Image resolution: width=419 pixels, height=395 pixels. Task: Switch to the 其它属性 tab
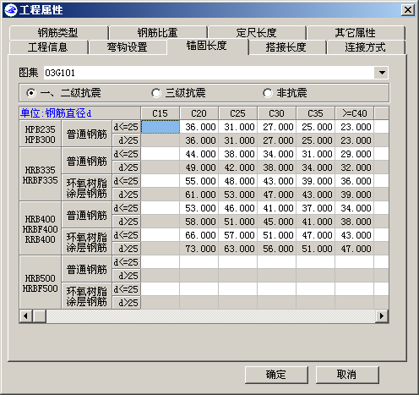pos(356,33)
